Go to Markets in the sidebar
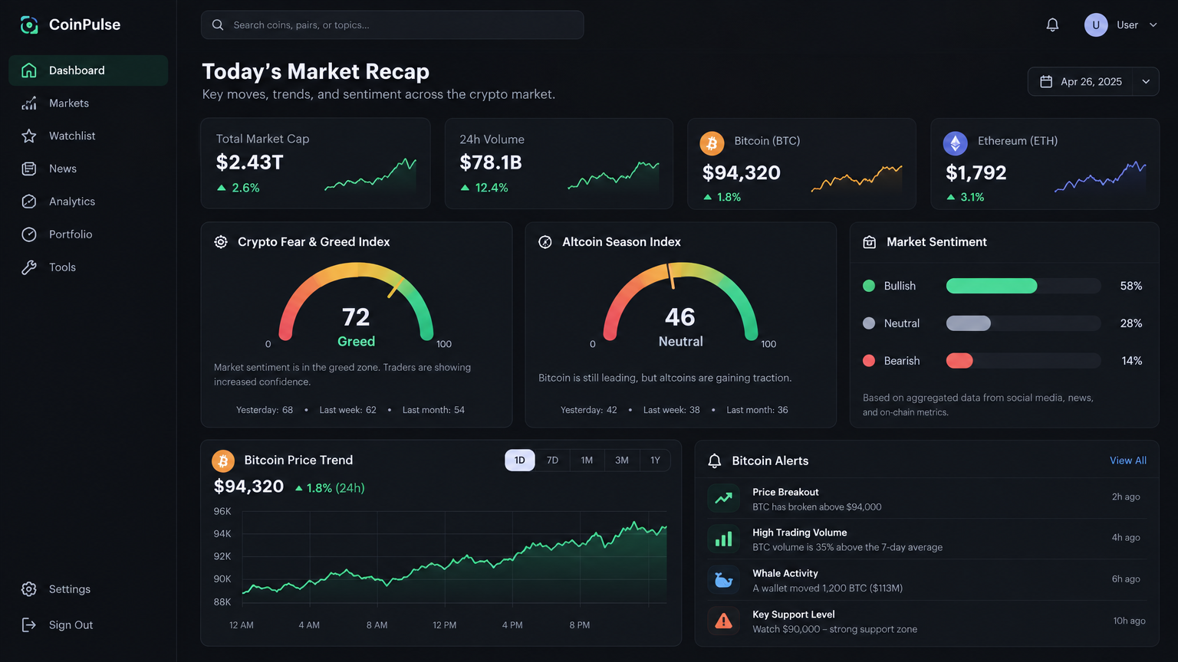Viewport: 1178px width, 662px height. tap(69, 103)
